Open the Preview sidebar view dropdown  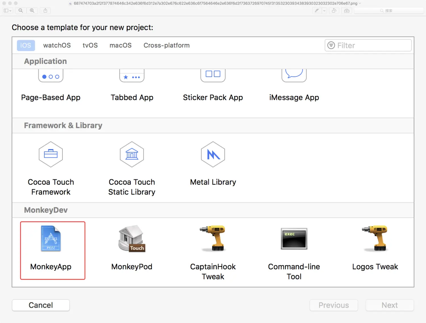8,11
